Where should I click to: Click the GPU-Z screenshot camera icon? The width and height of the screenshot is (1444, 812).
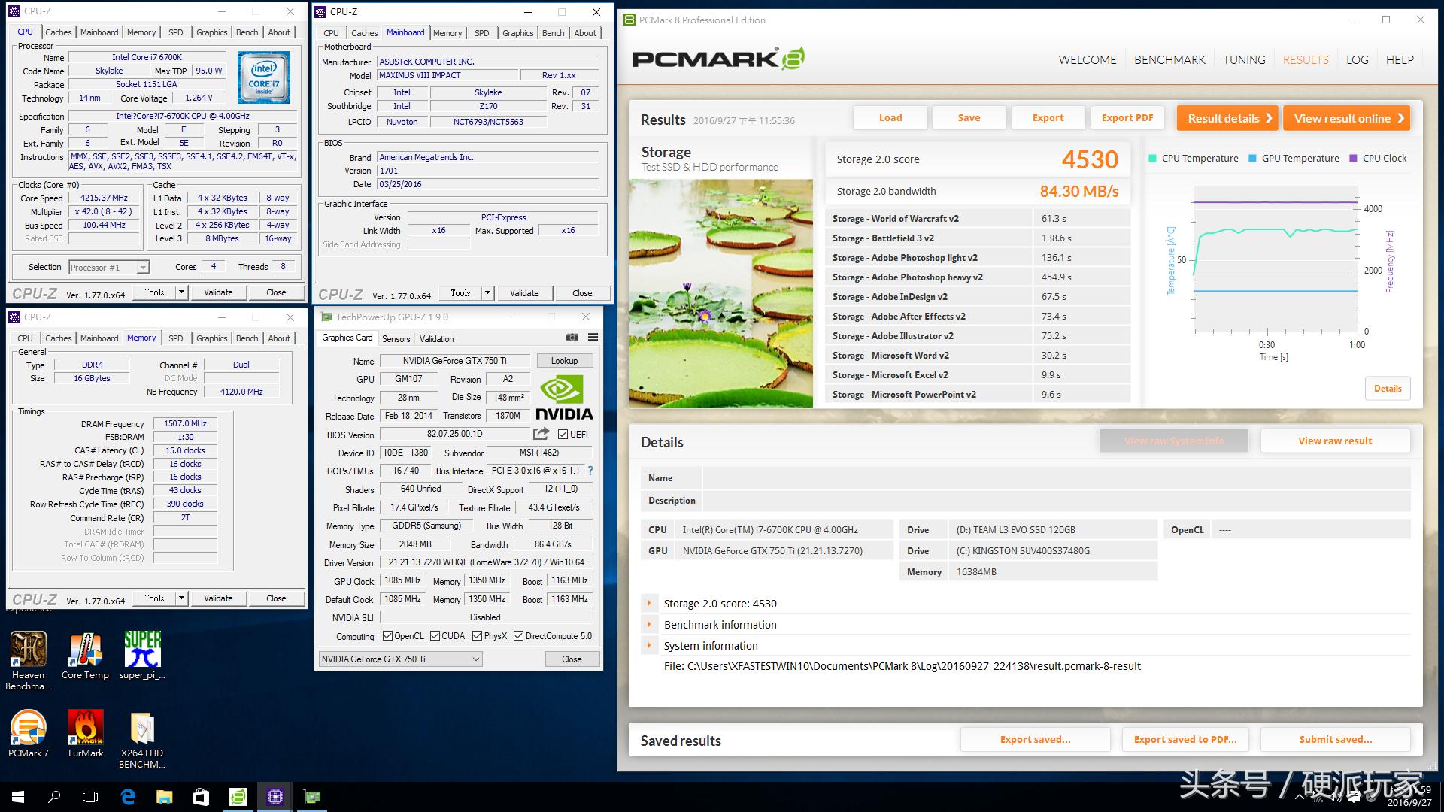coord(572,338)
